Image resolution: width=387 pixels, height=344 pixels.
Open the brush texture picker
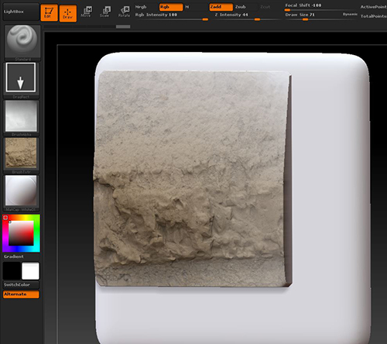[x=21, y=155]
